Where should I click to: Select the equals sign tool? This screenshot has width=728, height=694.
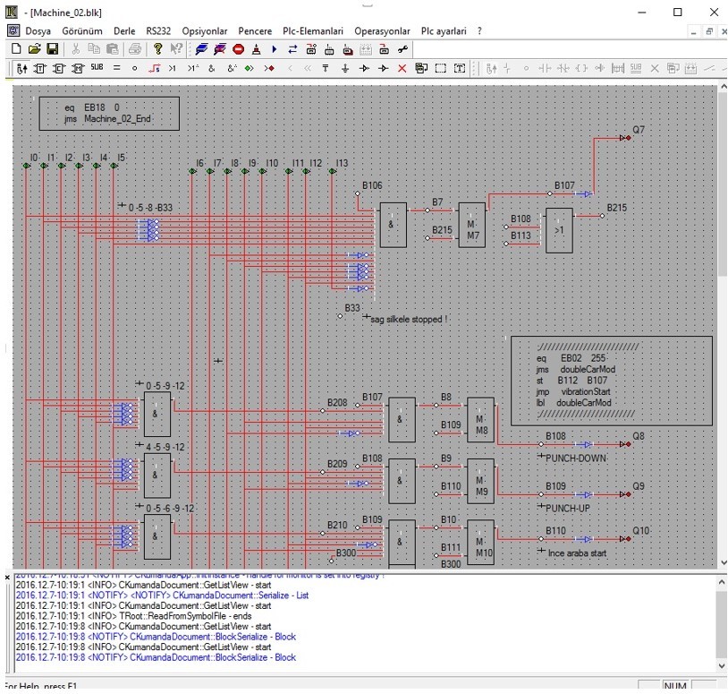(116, 68)
